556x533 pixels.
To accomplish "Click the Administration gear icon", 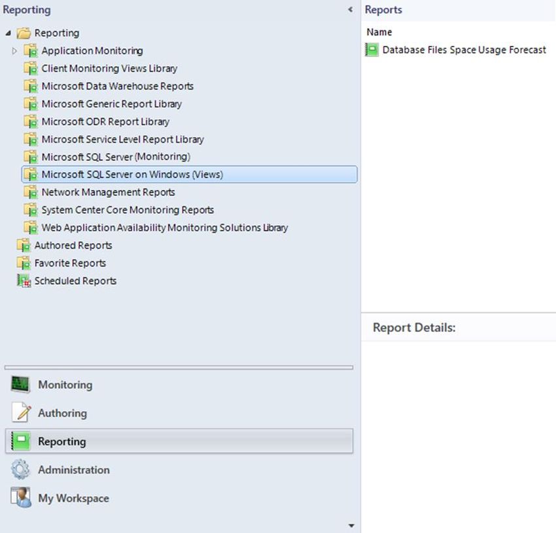I will pyautogui.click(x=20, y=469).
